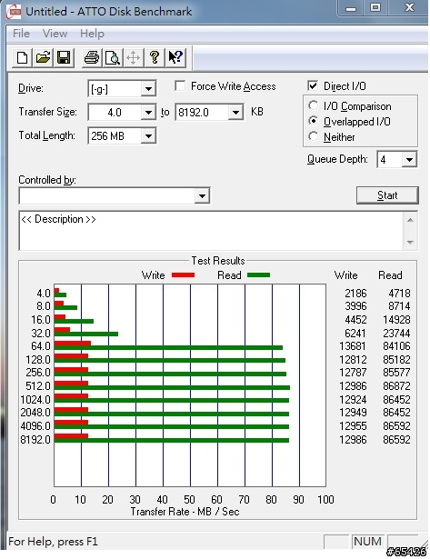The height and width of the screenshot is (559, 430).
Task: Click the Save floppy disk icon
Action: coord(64,57)
